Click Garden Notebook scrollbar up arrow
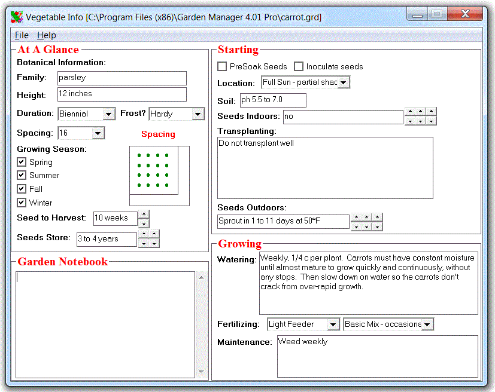The image size is (495, 392). click(201, 278)
